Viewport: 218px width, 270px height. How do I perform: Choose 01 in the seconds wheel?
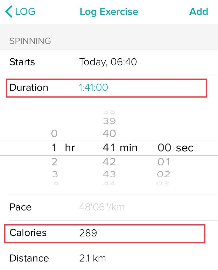(164, 162)
